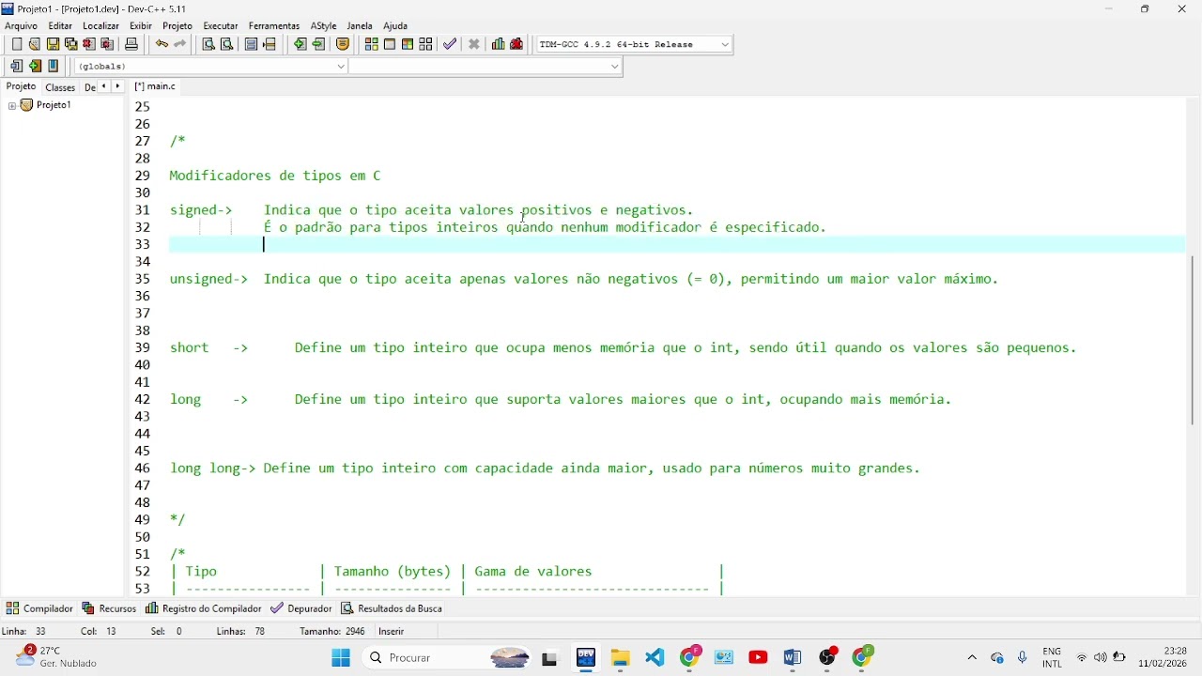This screenshot has height=676, width=1202.
Task: Click line number 39 in the gutter
Action: 143,347
